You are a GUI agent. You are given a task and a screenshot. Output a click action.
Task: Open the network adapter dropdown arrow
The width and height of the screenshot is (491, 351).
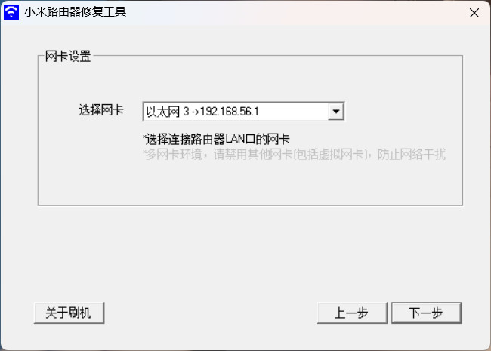[x=336, y=112]
